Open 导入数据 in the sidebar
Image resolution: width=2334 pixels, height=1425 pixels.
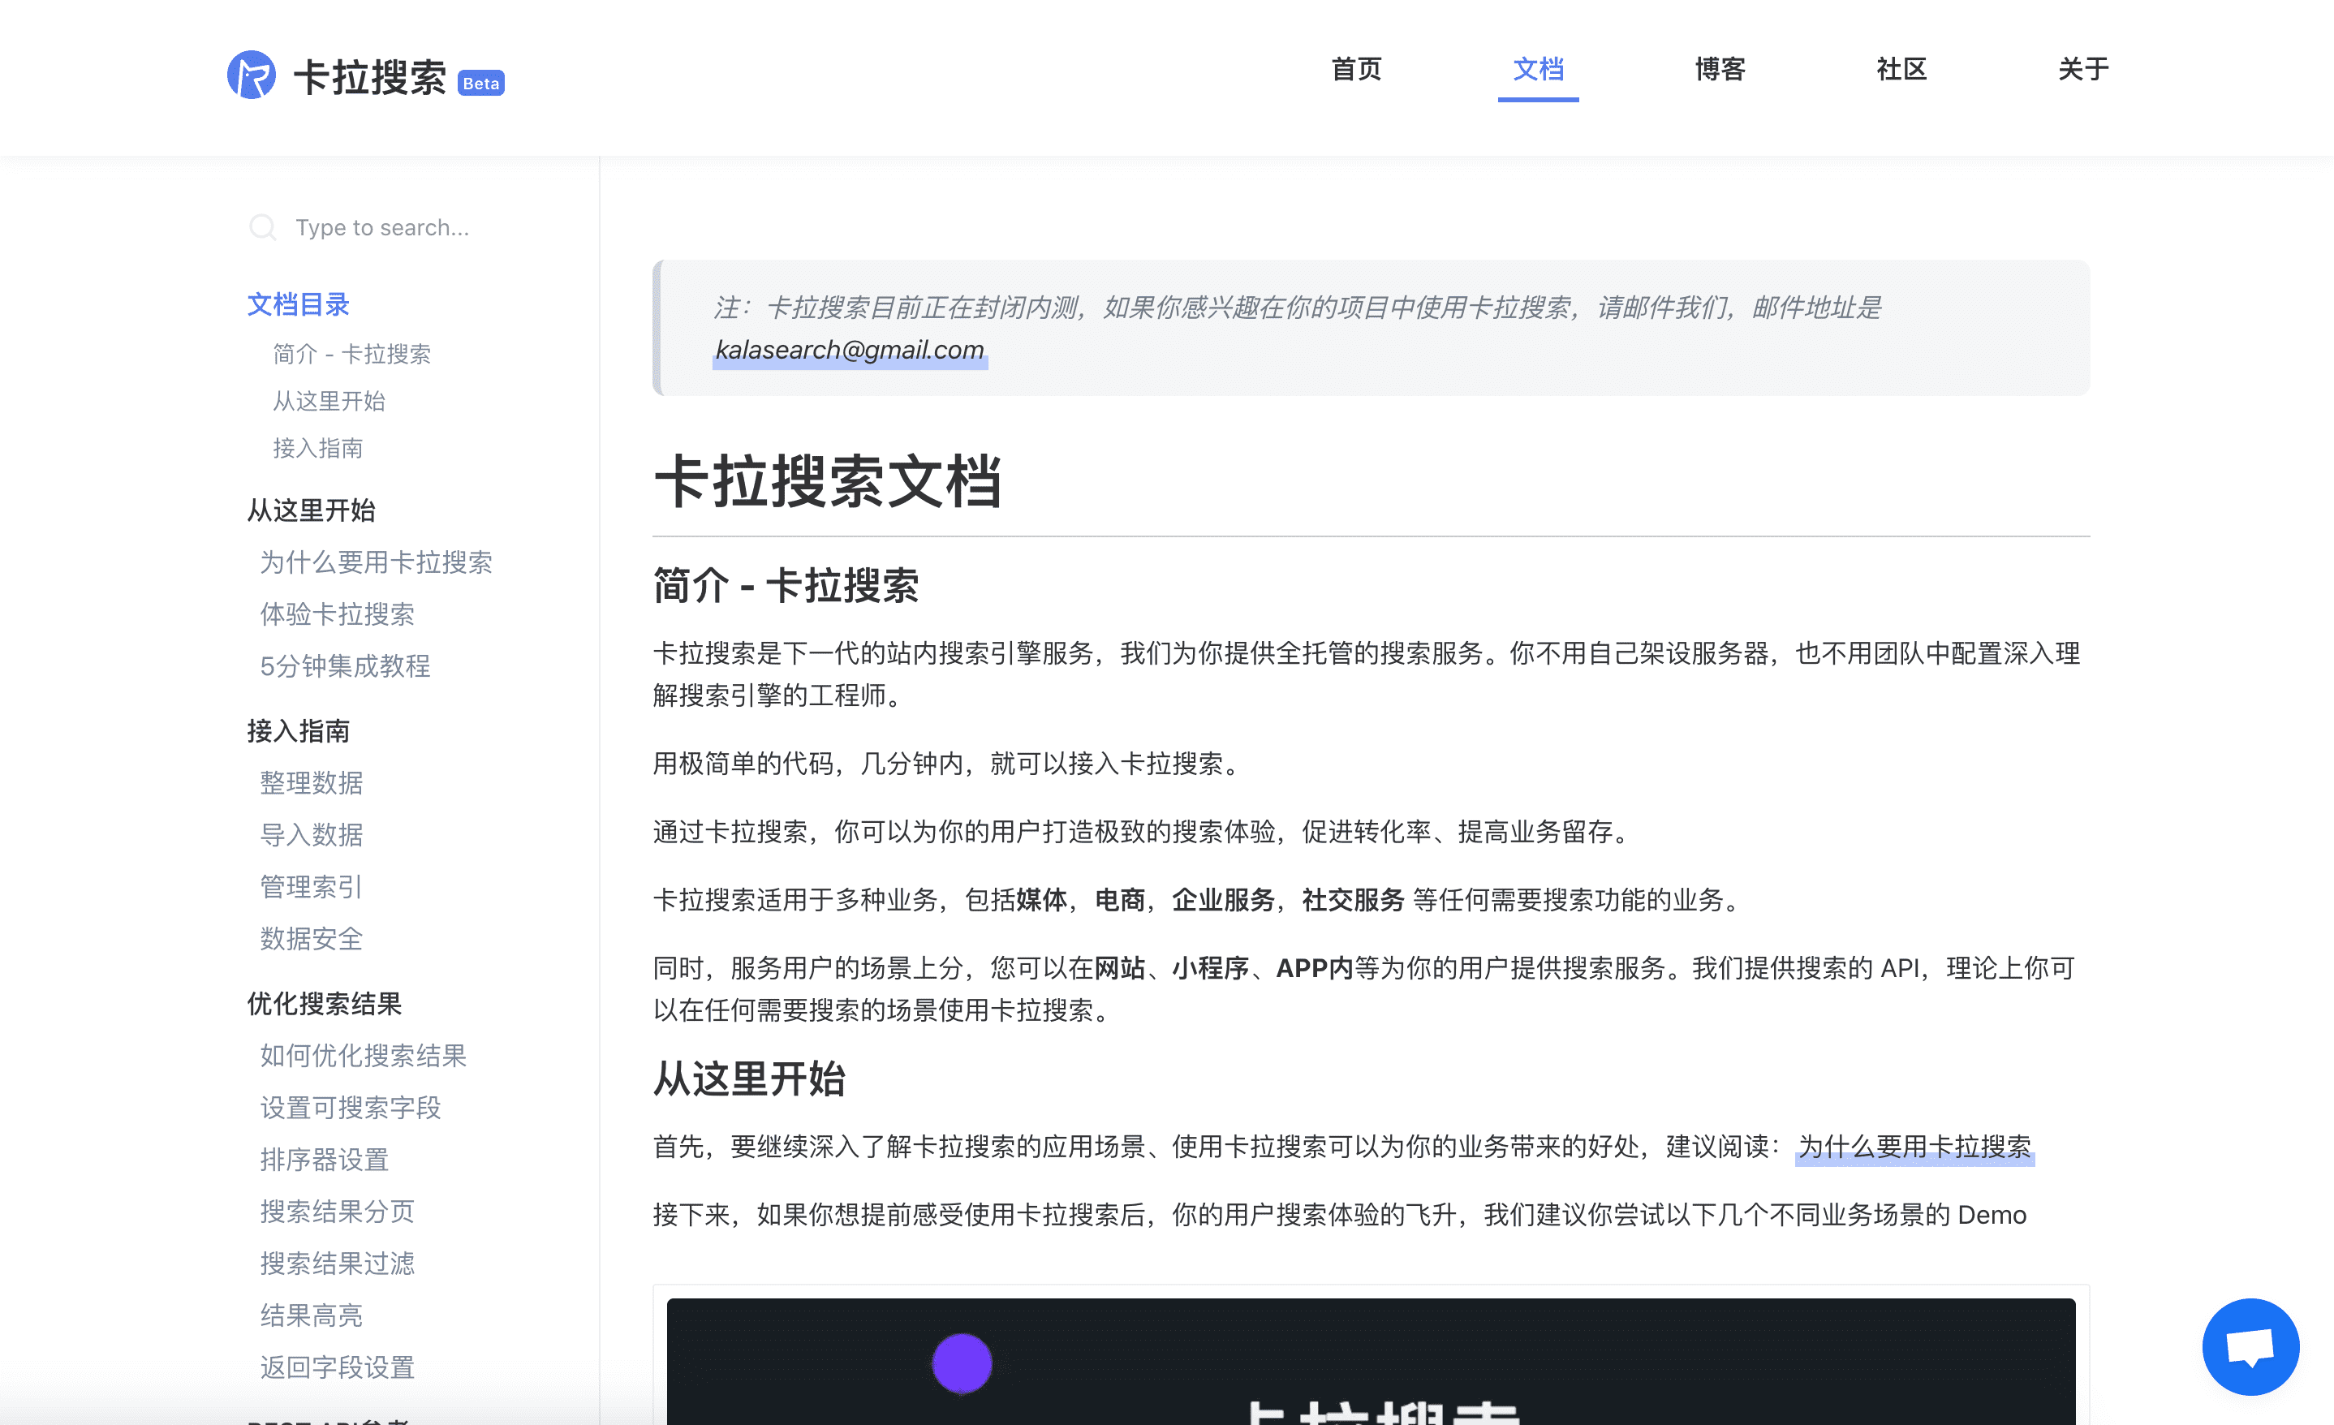(312, 835)
